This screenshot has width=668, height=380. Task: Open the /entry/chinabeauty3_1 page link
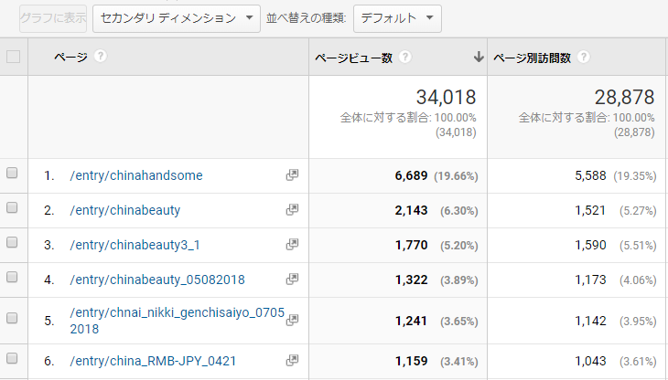(x=135, y=245)
